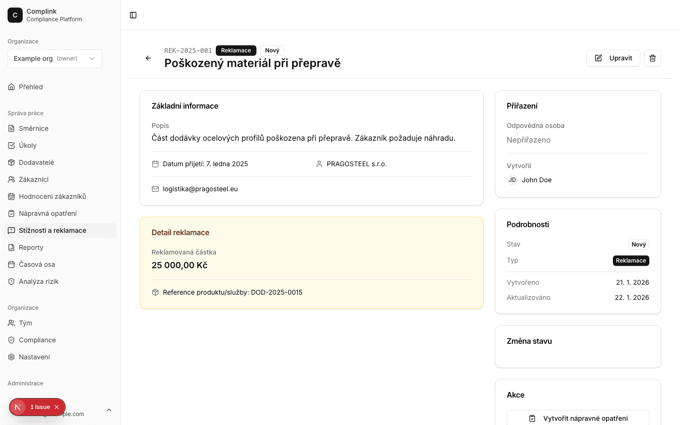Click Vytvořit nápravné opatření button
This screenshot has height=425, width=680.
(578, 418)
